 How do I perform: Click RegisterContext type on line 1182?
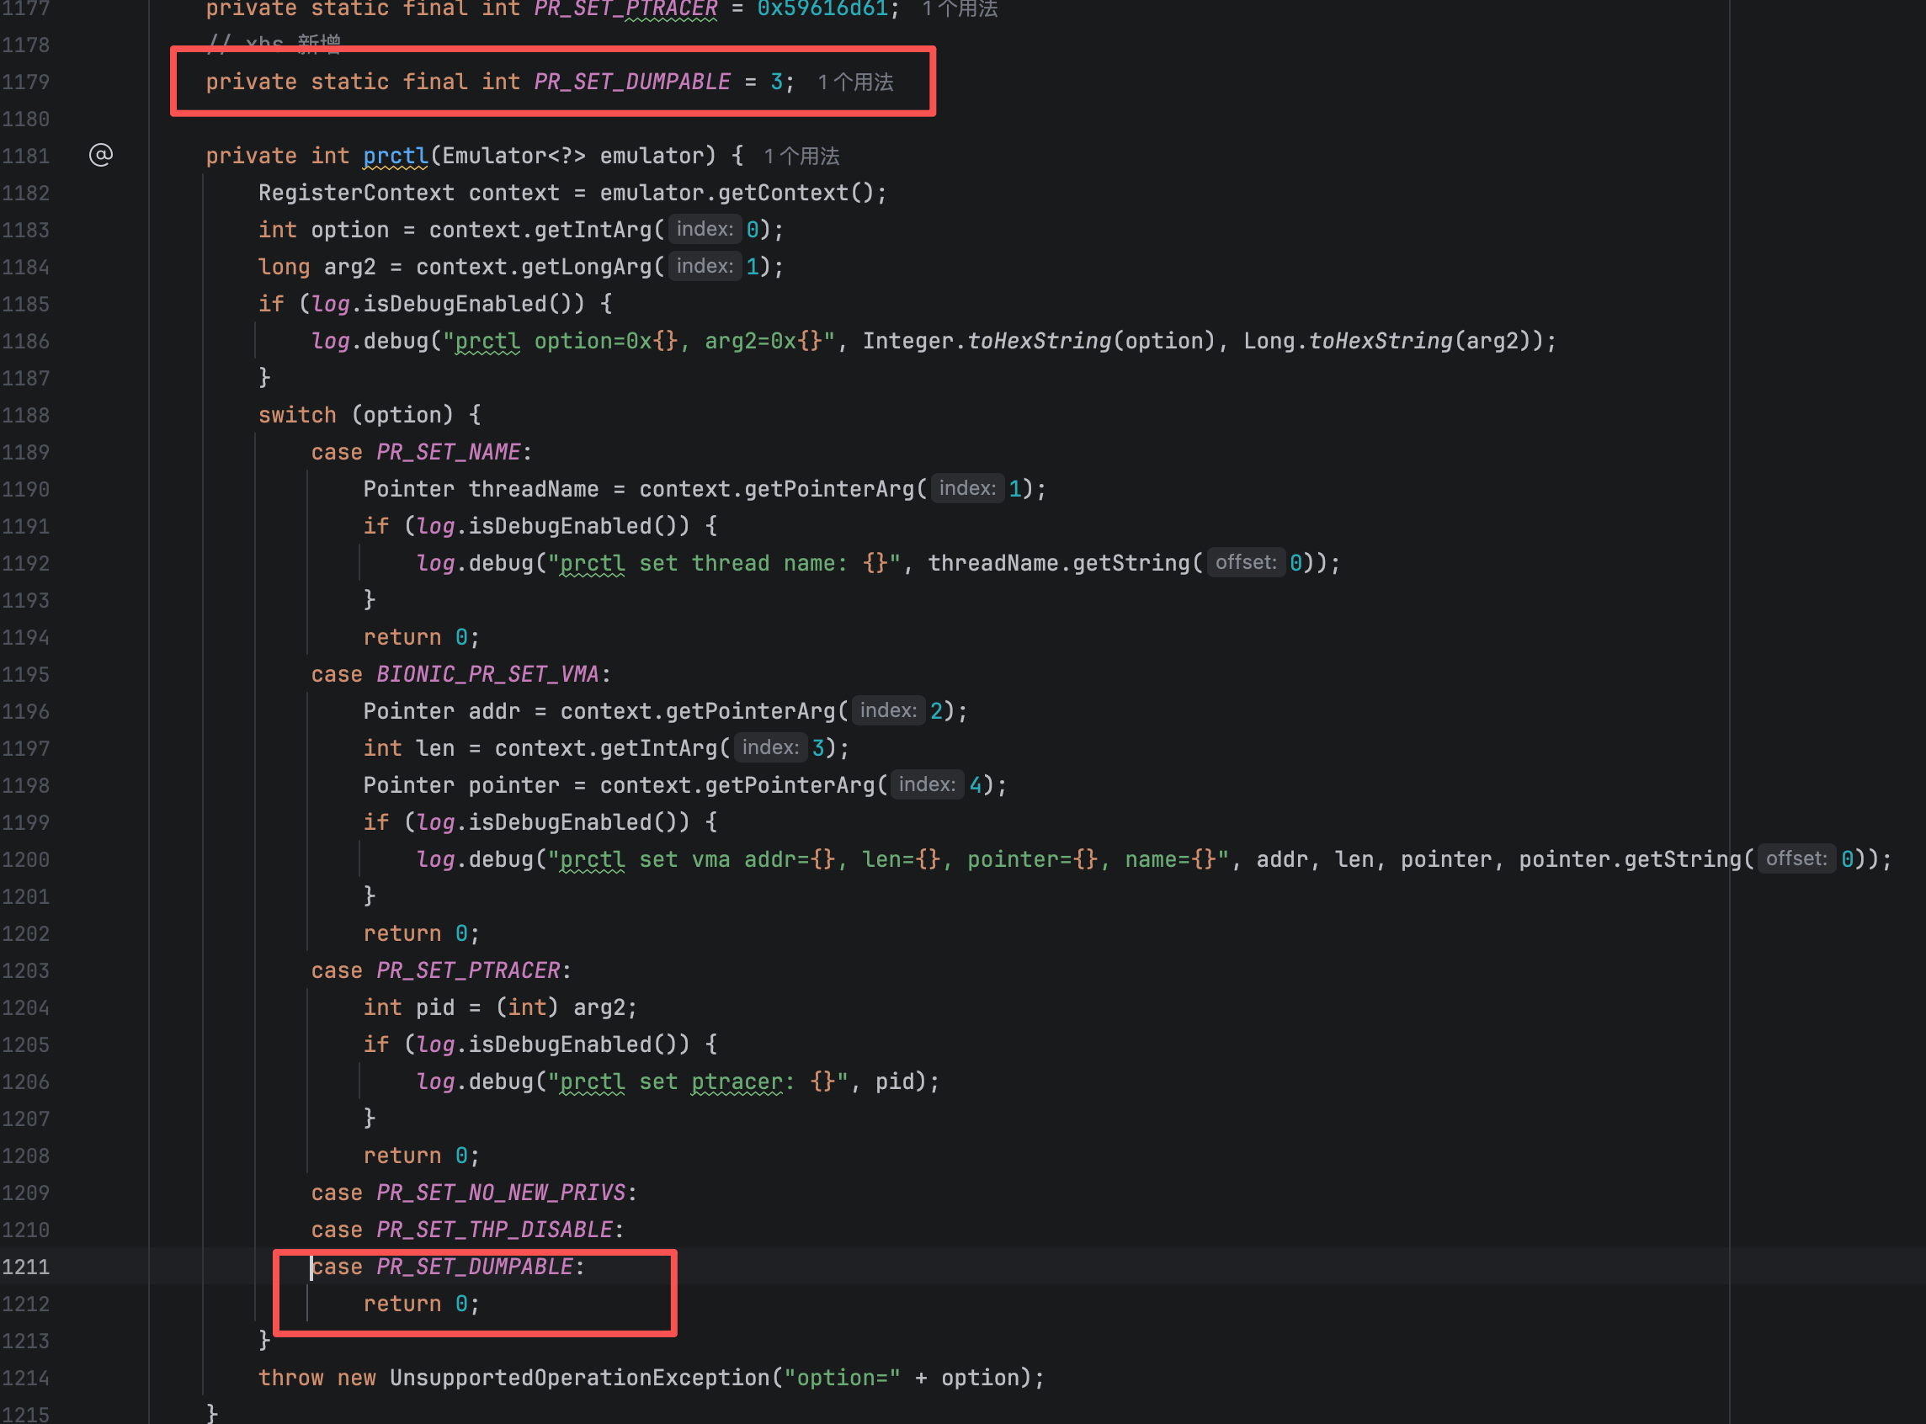(355, 192)
